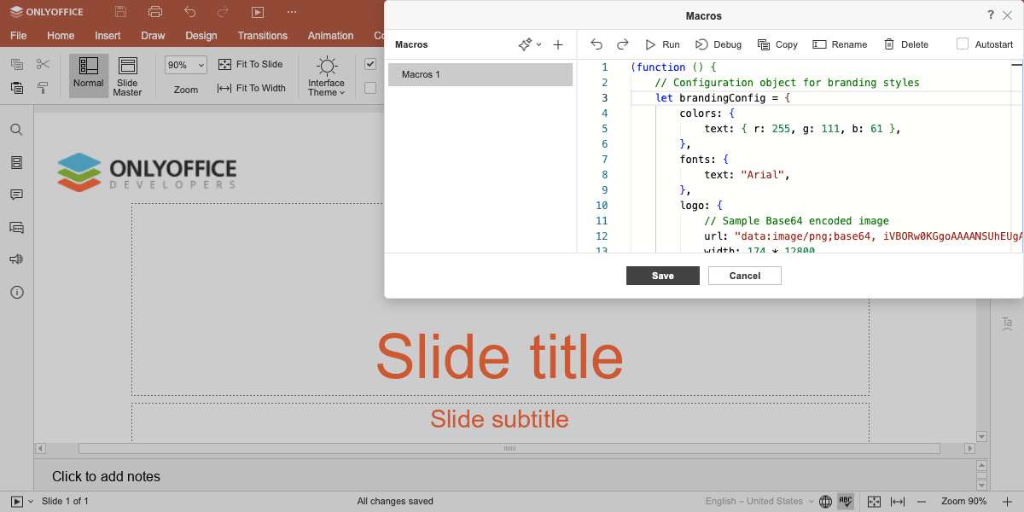Check the empty box in View ribbon

[370, 87]
